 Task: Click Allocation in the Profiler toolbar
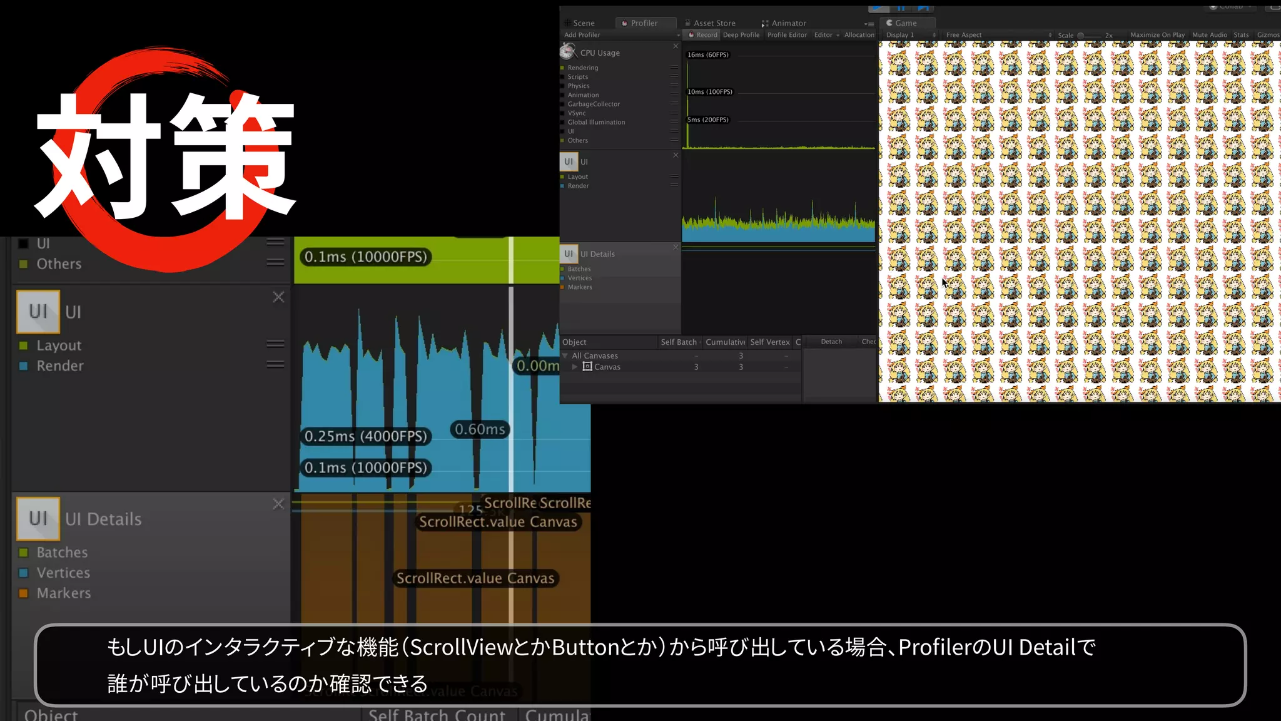(859, 35)
